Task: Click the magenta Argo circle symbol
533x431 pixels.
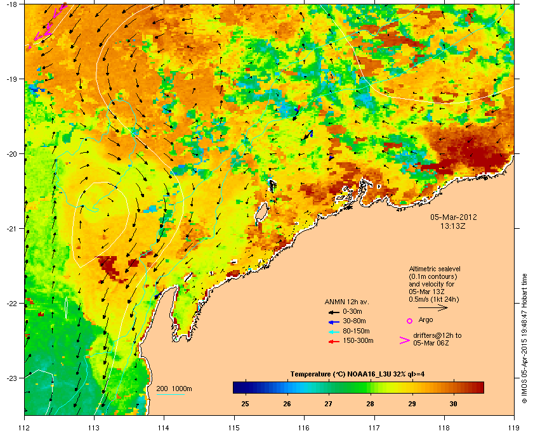Action: point(410,321)
